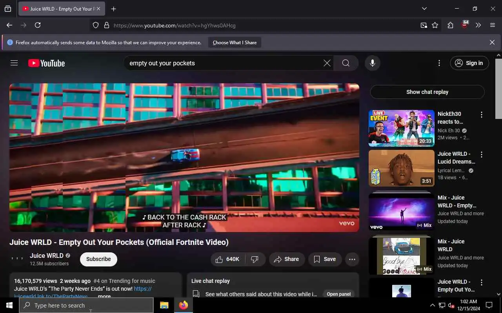This screenshot has width=502, height=313.
Task: Like the video with thumbs up
Action: click(228, 259)
